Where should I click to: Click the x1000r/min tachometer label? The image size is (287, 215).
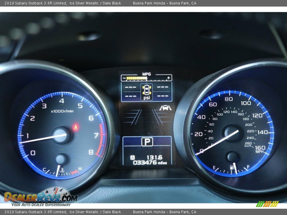coord(62,111)
